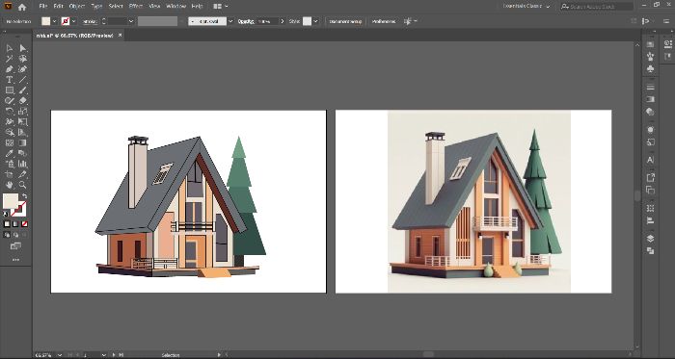Close the document tab
The image size is (675, 359).
[121, 36]
